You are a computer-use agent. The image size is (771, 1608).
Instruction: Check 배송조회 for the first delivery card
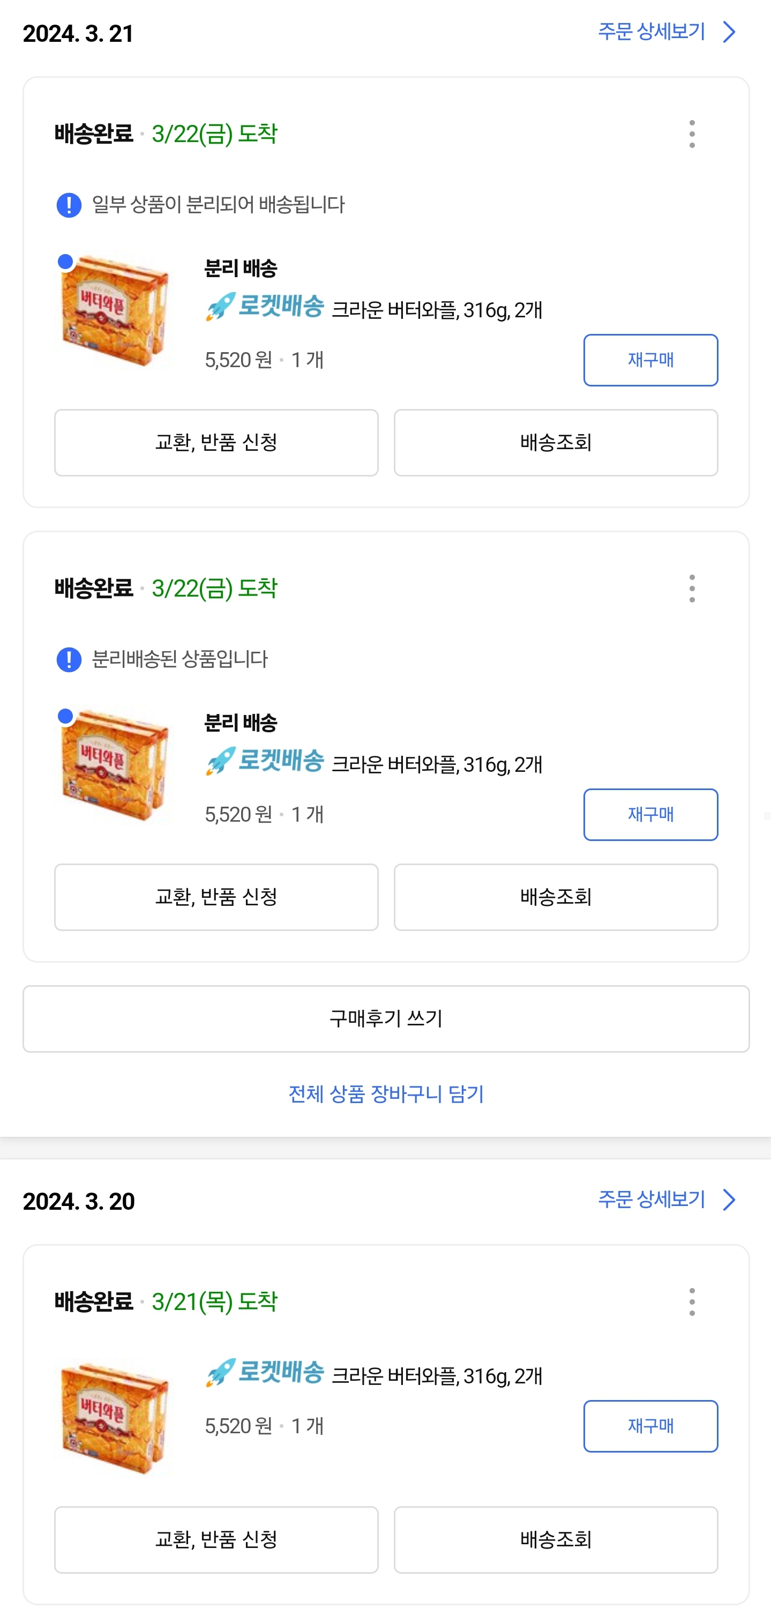point(555,443)
